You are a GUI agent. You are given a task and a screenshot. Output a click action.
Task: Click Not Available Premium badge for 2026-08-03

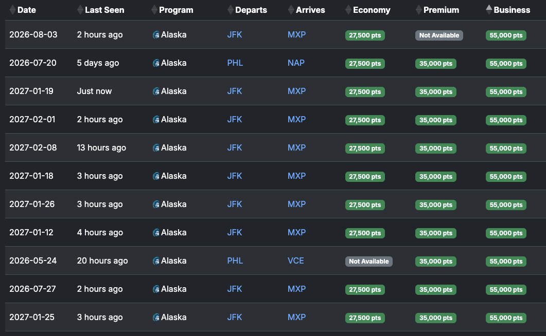tap(439, 35)
